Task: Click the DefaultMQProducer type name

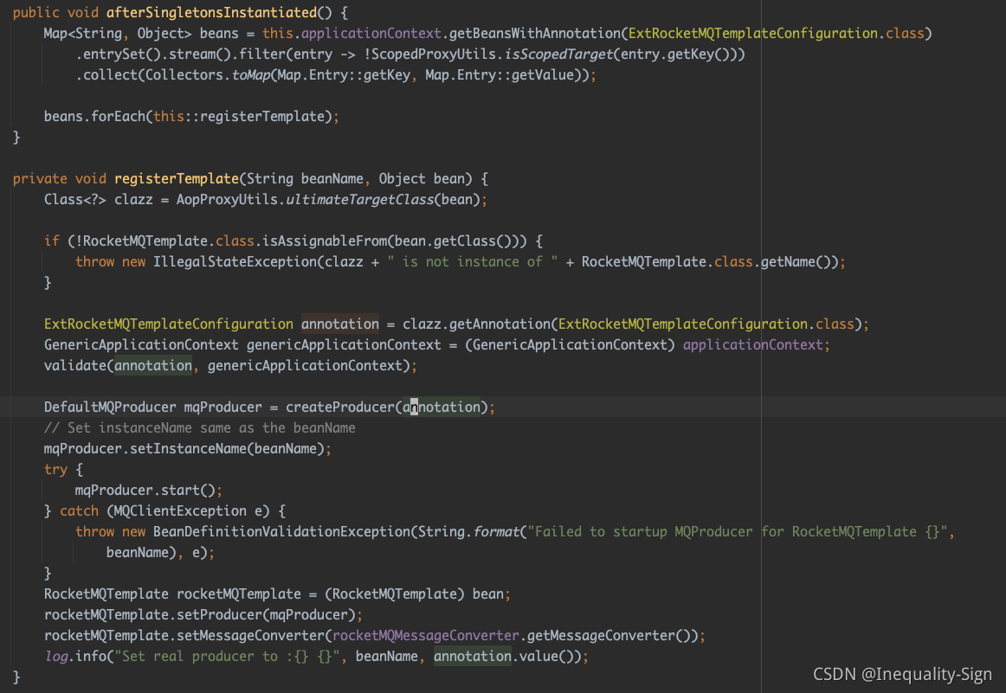Action: 110,407
